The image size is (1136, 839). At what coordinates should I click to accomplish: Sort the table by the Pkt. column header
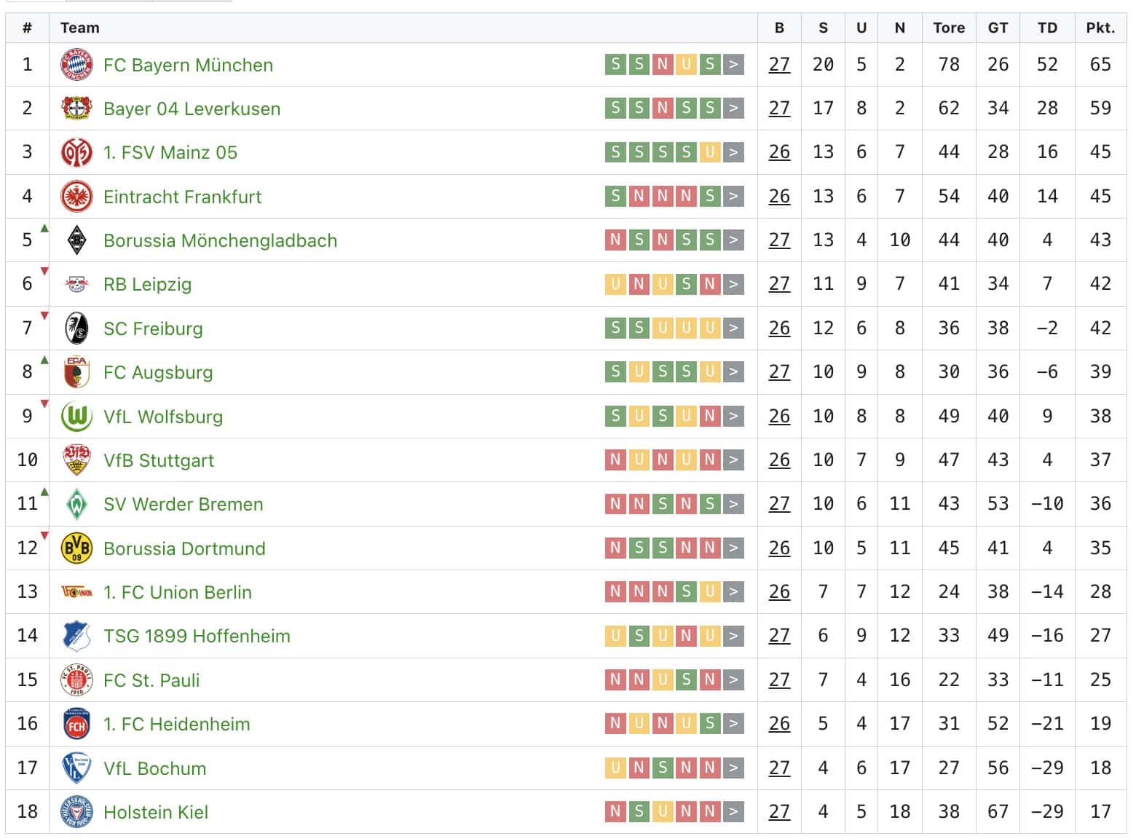1102,28
